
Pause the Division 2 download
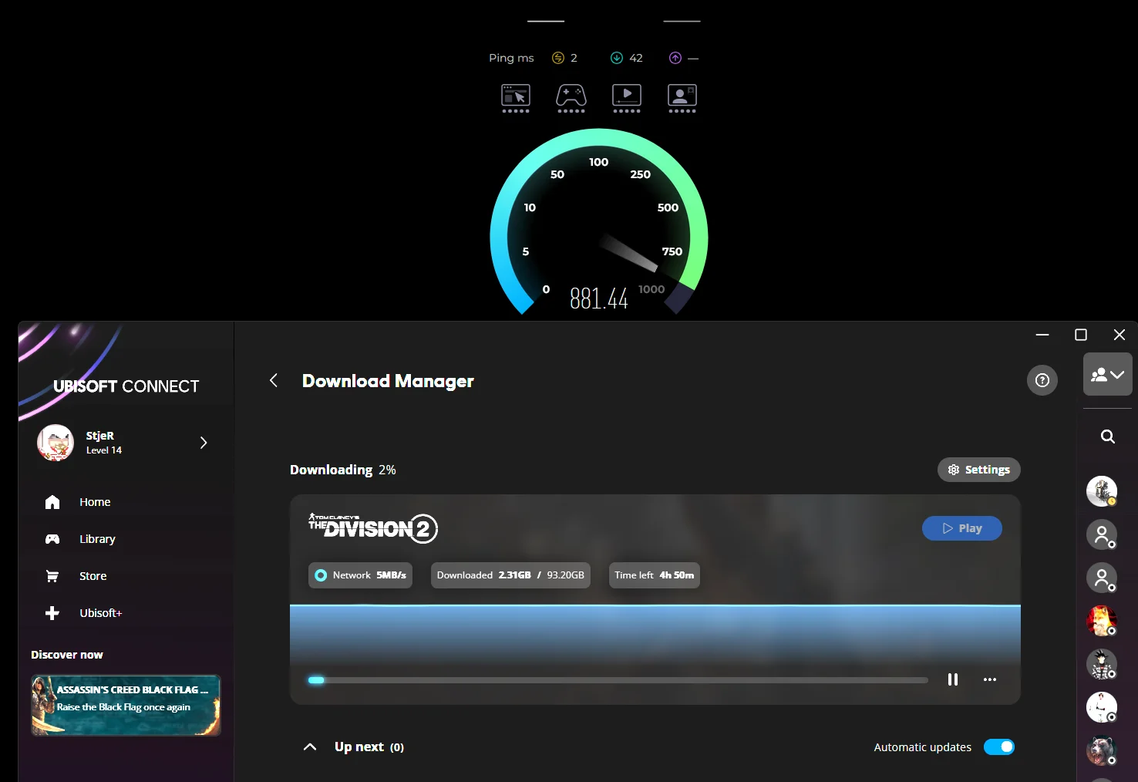pos(953,679)
